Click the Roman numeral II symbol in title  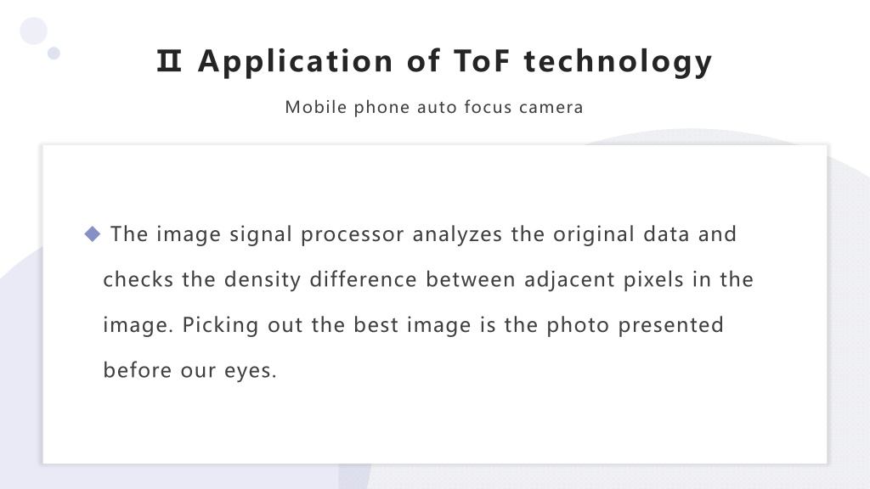point(169,61)
